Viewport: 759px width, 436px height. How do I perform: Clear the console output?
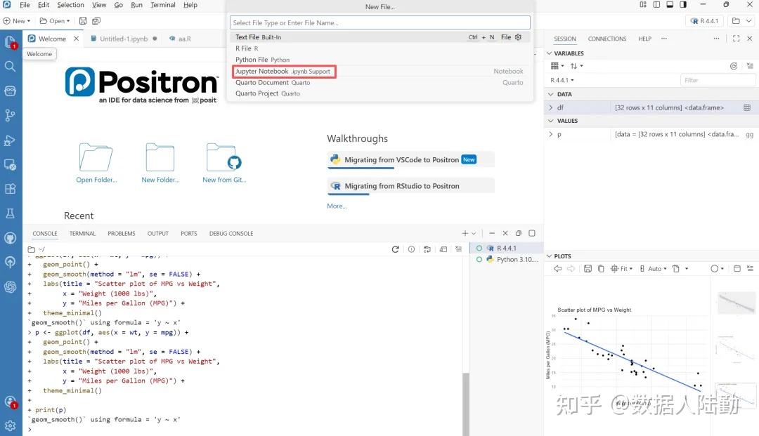pyautogui.click(x=458, y=249)
